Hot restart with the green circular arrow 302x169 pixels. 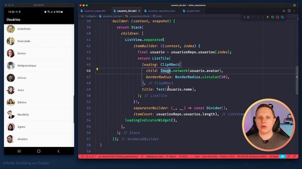(273, 17)
